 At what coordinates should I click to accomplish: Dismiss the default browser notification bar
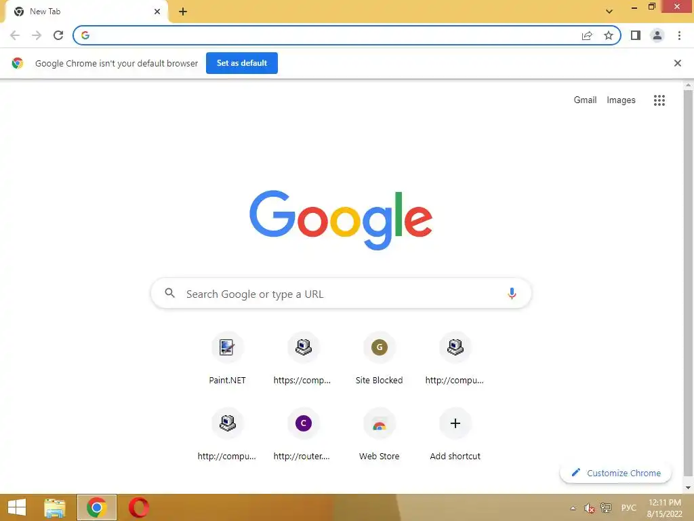tap(677, 63)
